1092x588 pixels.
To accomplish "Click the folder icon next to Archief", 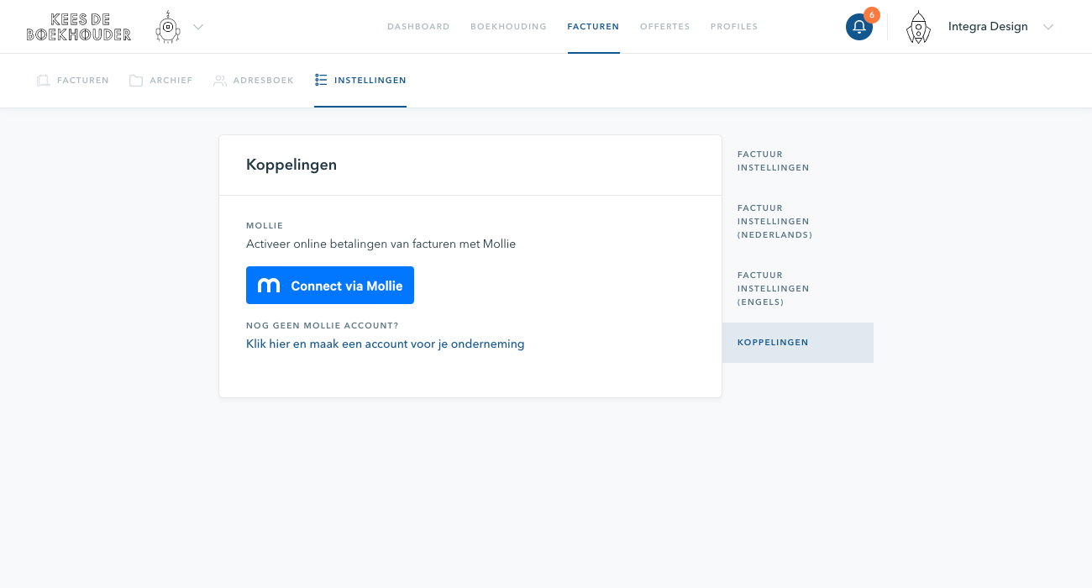I will point(135,80).
